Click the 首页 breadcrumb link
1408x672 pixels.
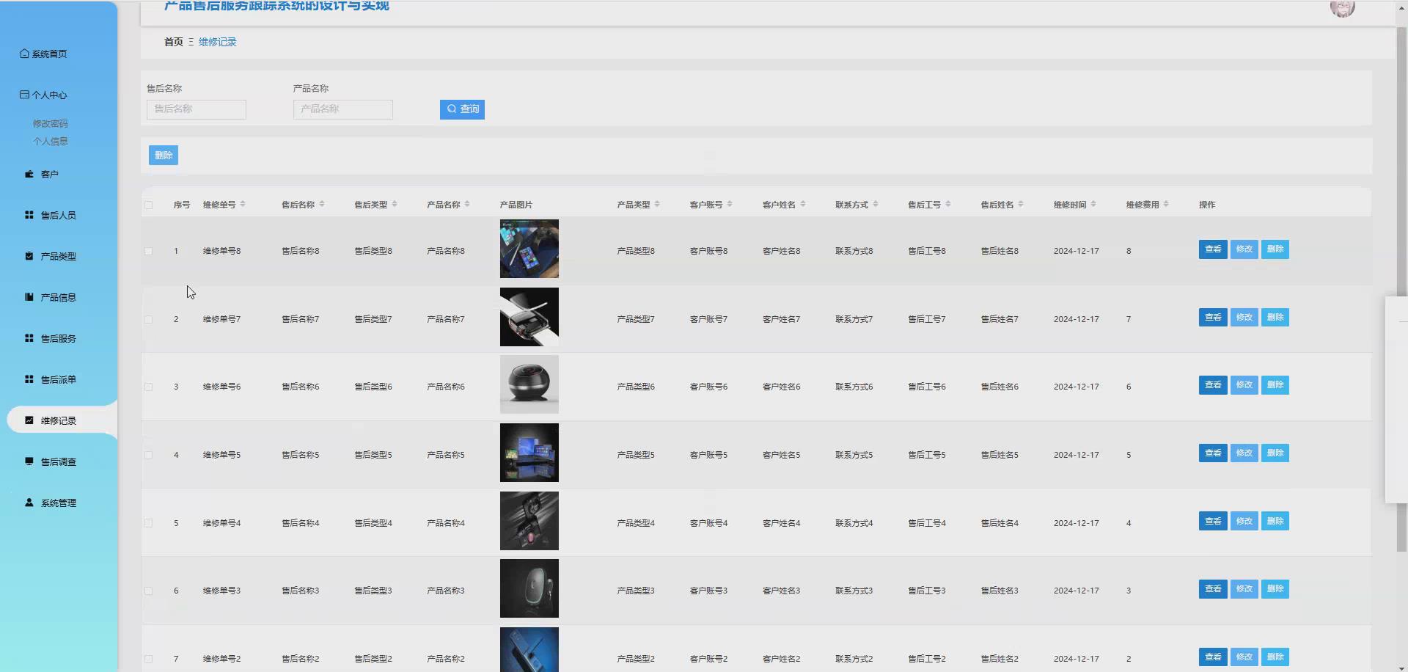(174, 42)
